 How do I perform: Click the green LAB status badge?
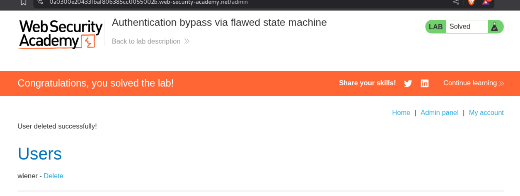[x=436, y=27]
